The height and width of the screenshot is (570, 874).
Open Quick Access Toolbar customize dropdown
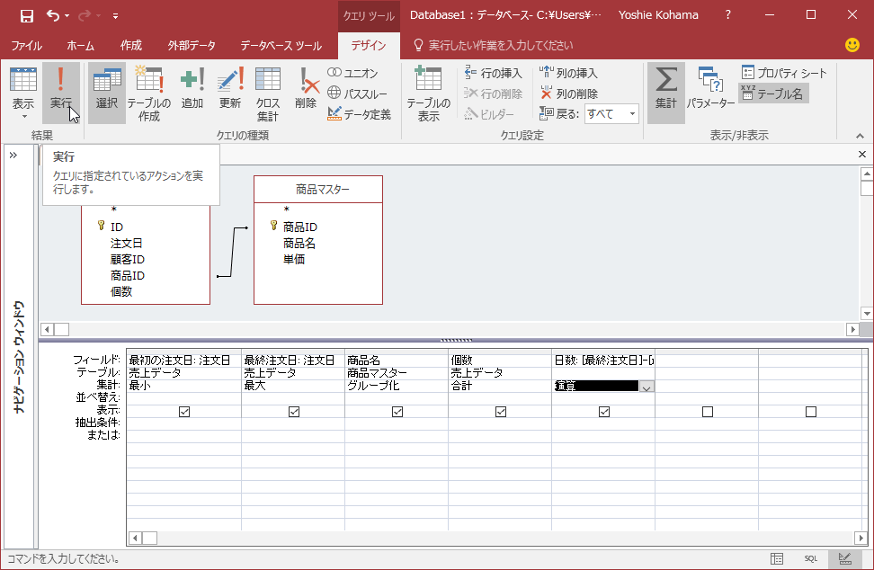(x=115, y=16)
